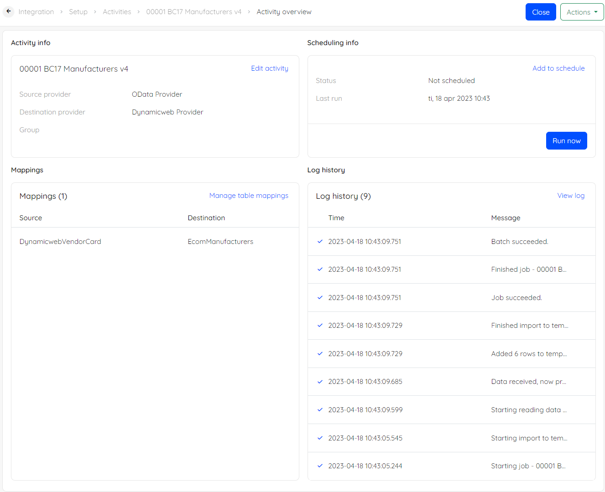Viewport: 605px width, 492px height.
Task: Select Starting reading data ... message
Action: coord(529,410)
